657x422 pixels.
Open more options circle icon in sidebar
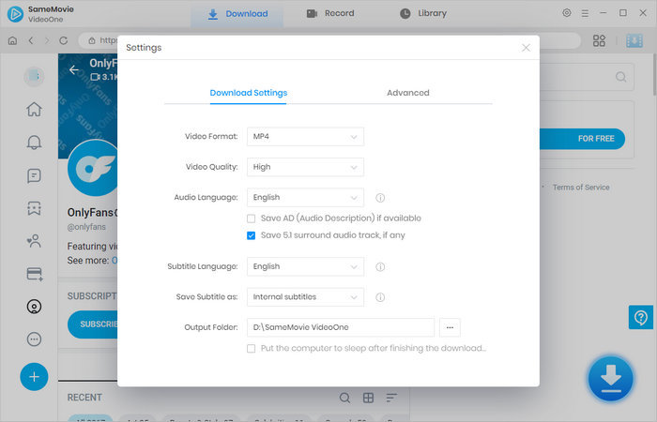[34, 339]
